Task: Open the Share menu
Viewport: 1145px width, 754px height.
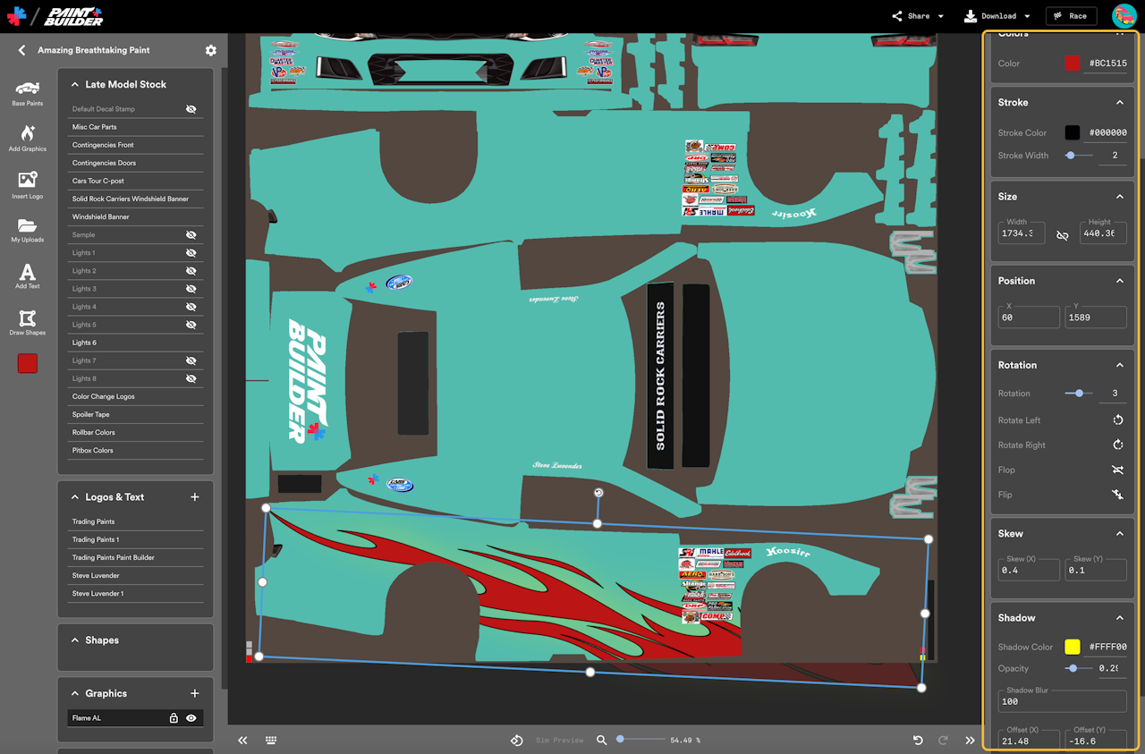Action: [918, 16]
